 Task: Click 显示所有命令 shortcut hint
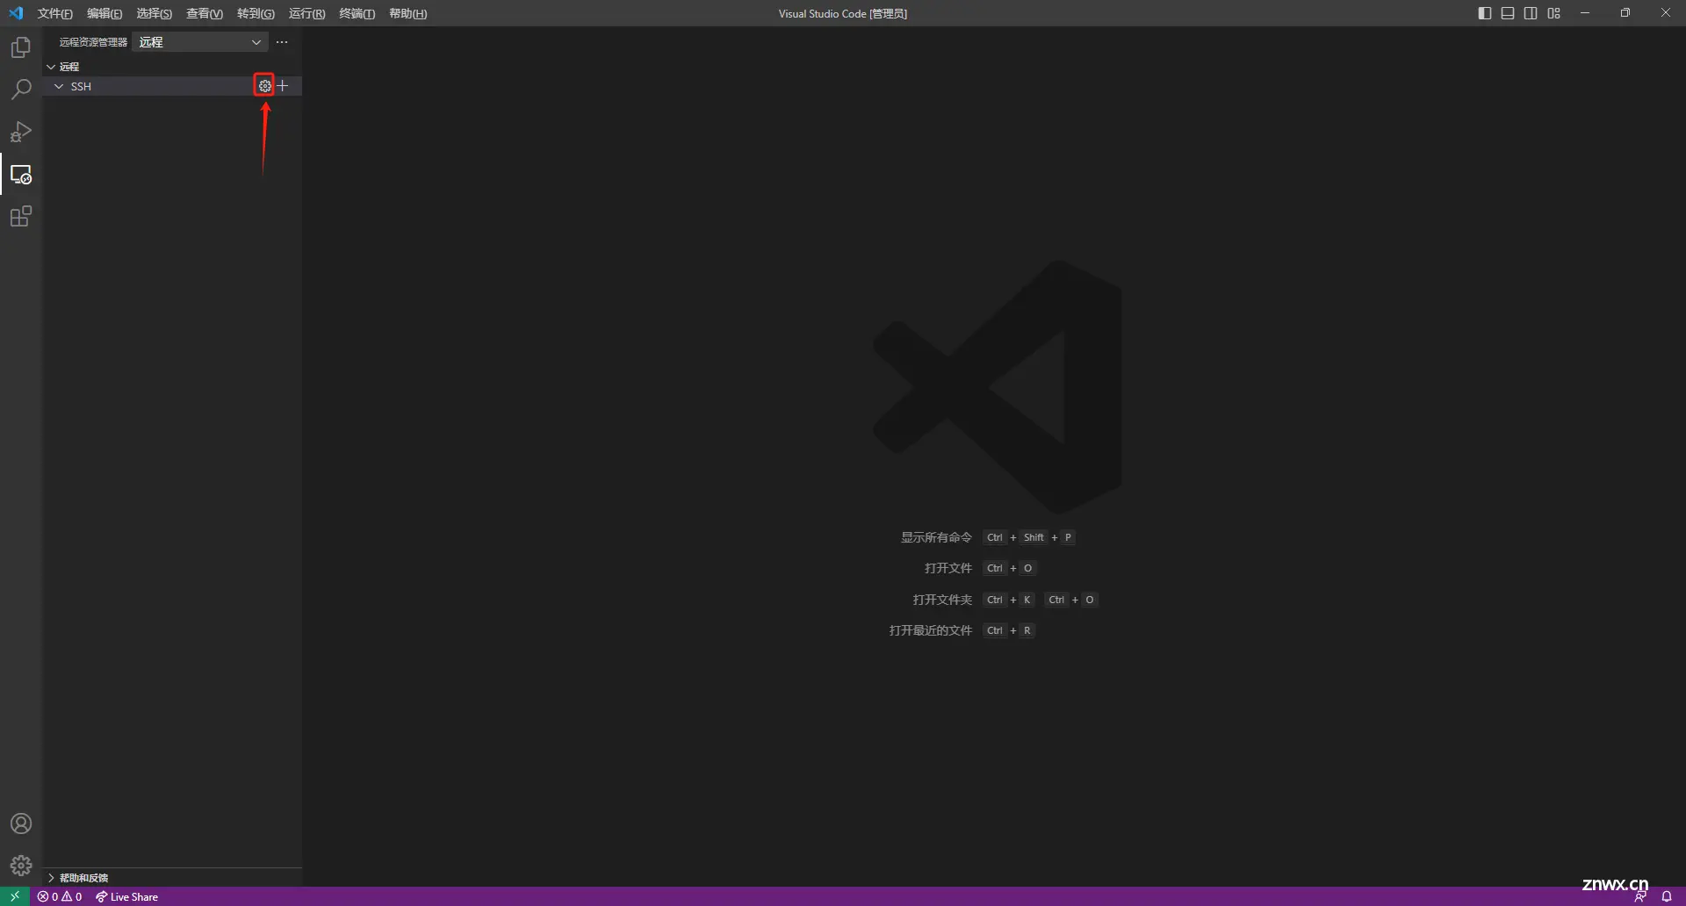coord(936,537)
